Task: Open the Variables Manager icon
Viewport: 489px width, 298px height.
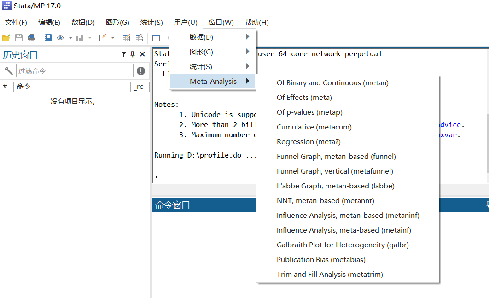Action: [x=156, y=38]
